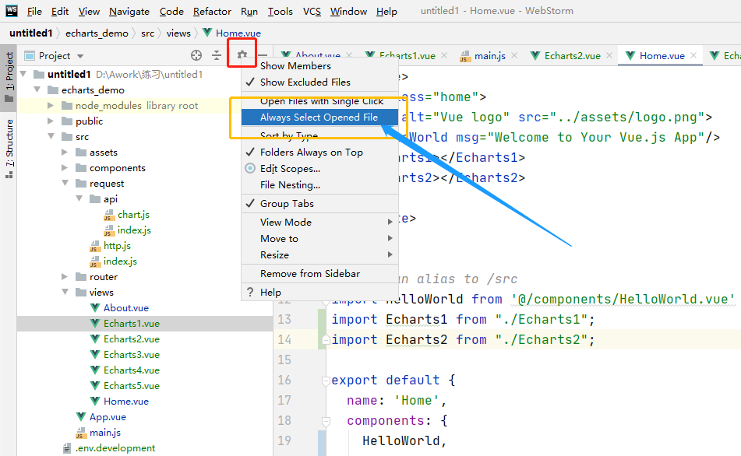Open the Project tool window side tab
This screenshot has height=456, width=741.
click(x=9, y=77)
